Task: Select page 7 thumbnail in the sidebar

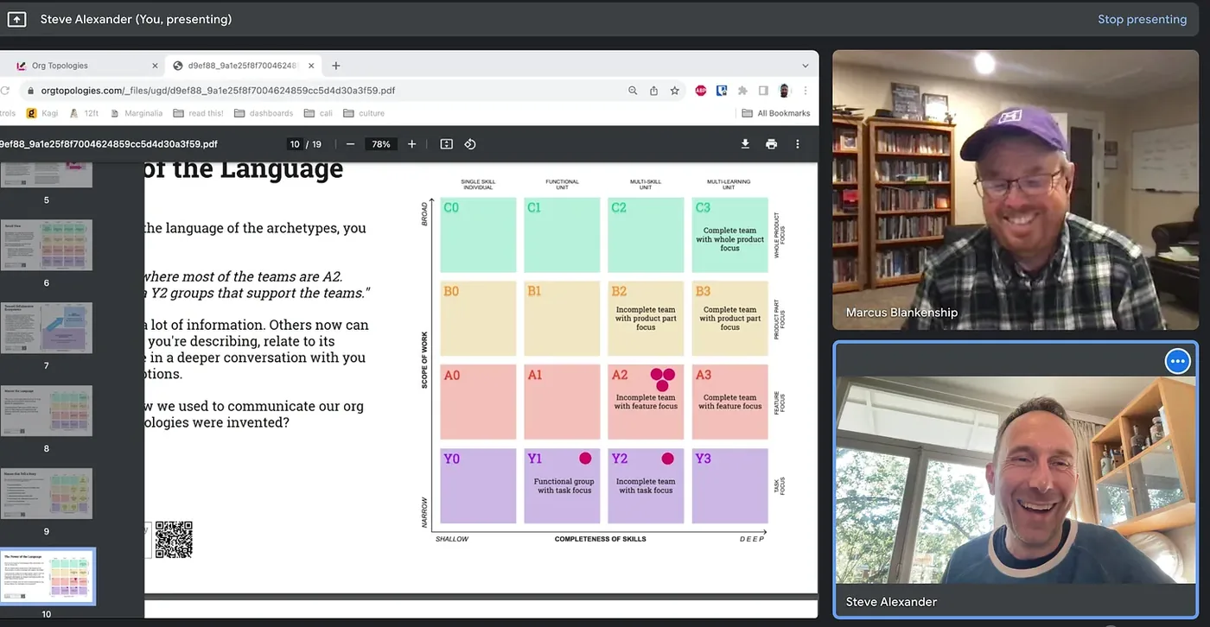Action: pyautogui.click(x=47, y=327)
